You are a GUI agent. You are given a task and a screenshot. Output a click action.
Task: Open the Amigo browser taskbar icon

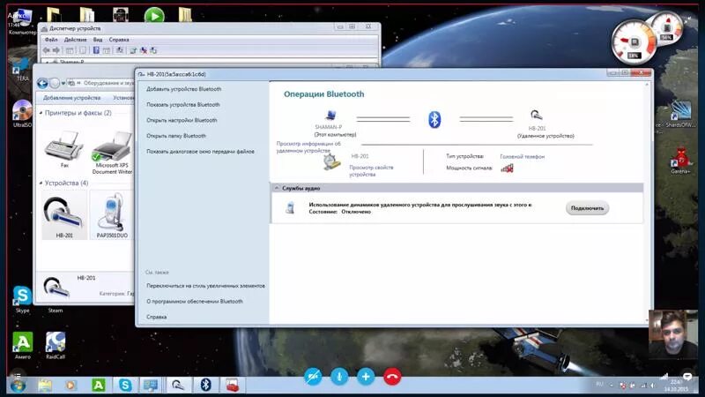[x=99, y=386]
